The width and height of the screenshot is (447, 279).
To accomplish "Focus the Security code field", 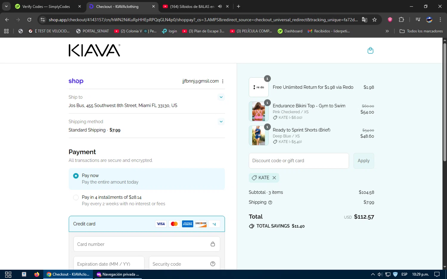I will (x=184, y=264).
